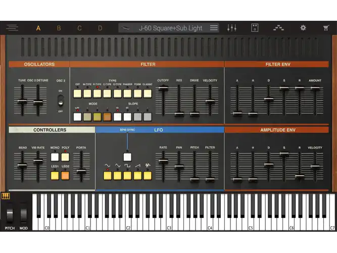Click the Amplitude Env S sustain slider handle
337x253 pixels.
[x=284, y=154]
